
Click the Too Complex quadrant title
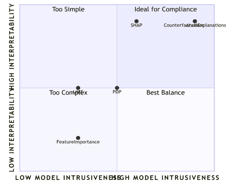coord(68,93)
